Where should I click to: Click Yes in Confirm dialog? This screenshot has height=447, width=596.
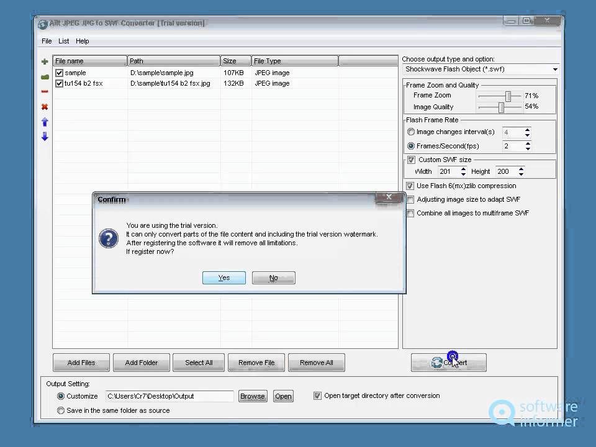point(224,278)
